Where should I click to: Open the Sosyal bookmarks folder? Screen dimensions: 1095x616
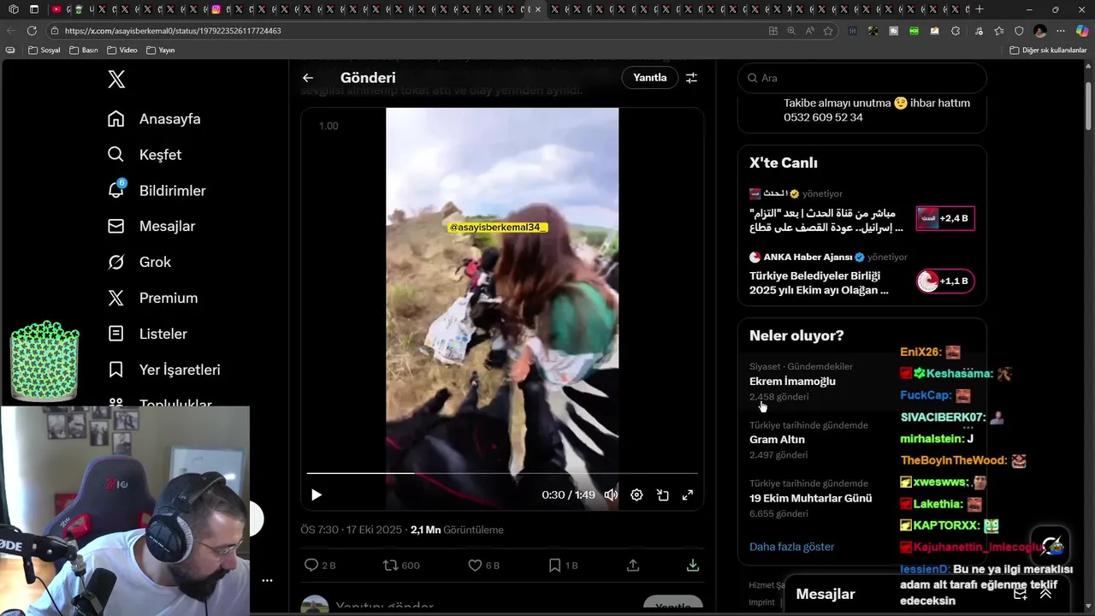pyautogui.click(x=44, y=50)
